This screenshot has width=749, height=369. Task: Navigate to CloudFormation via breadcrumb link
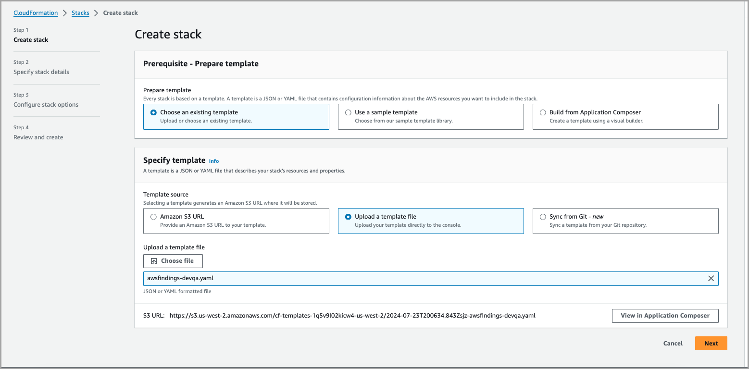point(36,12)
